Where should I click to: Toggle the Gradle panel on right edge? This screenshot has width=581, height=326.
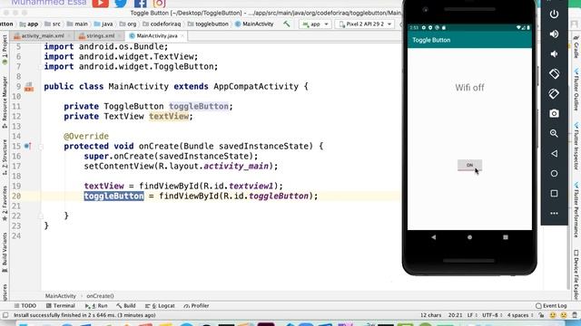(576, 47)
